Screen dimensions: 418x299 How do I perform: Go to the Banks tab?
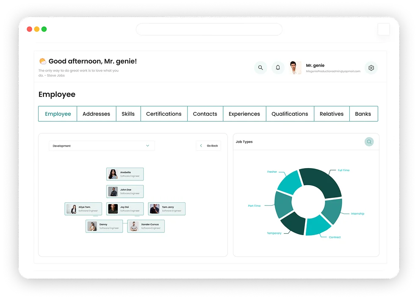363,114
